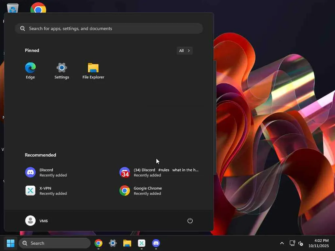The image size is (335, 251).
Task: Click the taskbar Search box
Action: coord(55,243)
